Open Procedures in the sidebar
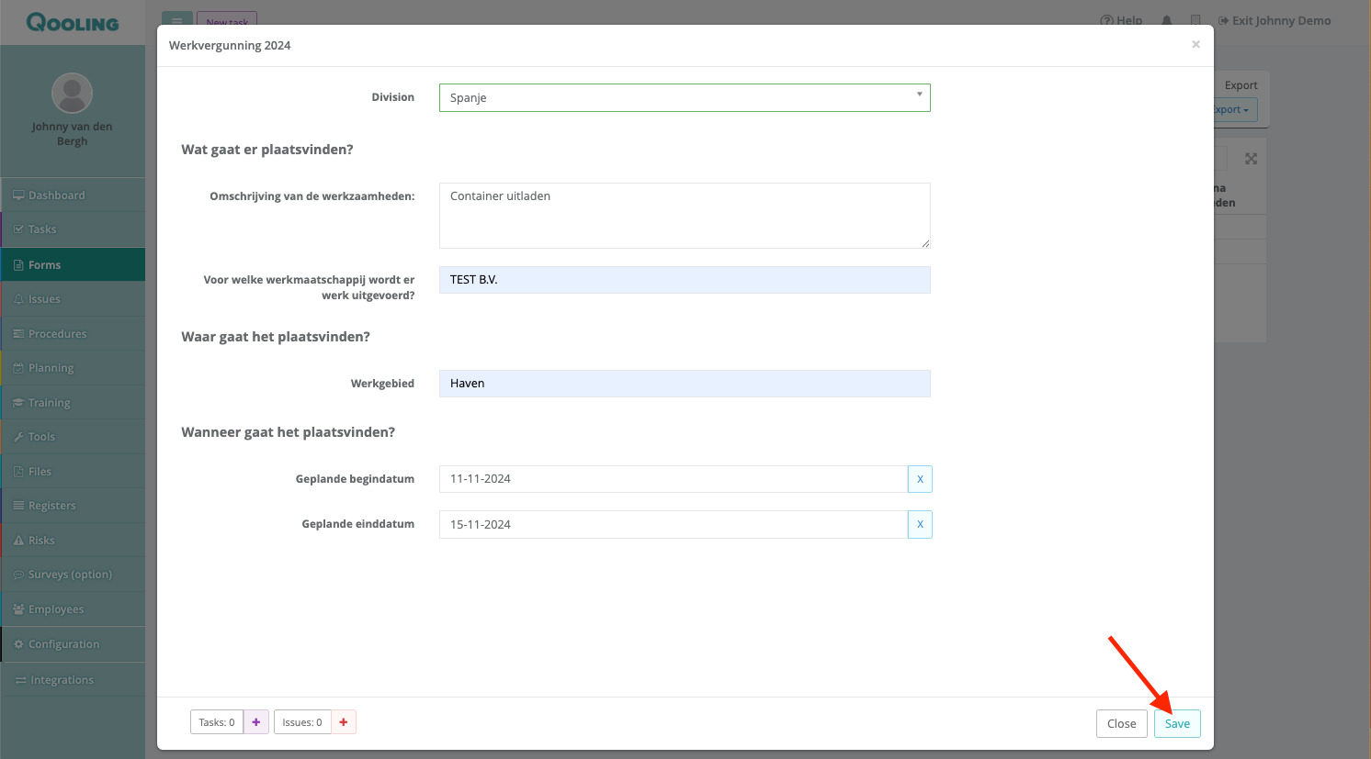Viewport: 1371px width, 759px height. tap(73, 334)
